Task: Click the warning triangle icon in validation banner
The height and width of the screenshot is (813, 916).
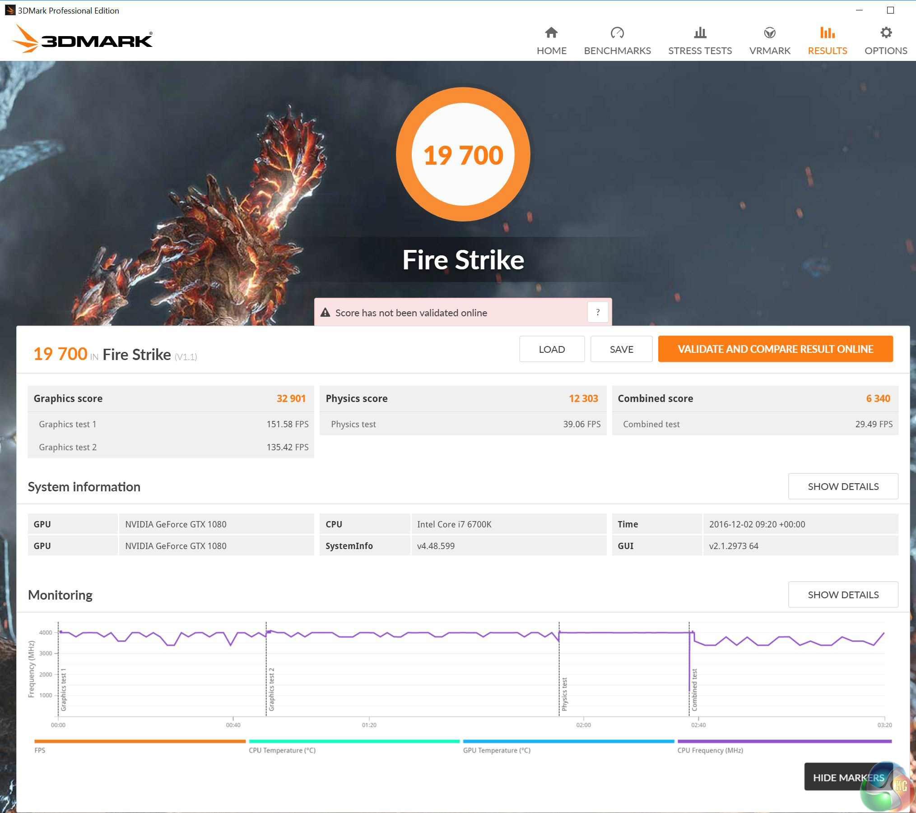Action: point(325,313)
